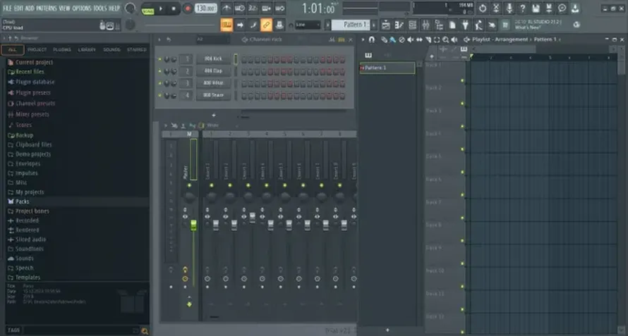Screen dimensions: 628x336
Task: Switch to the PLUGINS browser tab
Action: [x=61, y=49]
